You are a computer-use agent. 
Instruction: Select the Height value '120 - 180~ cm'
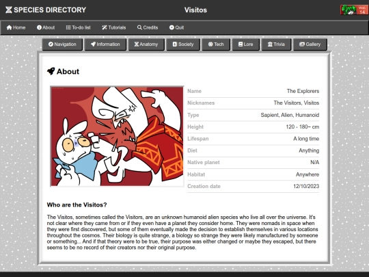click(x=303, y=127)
